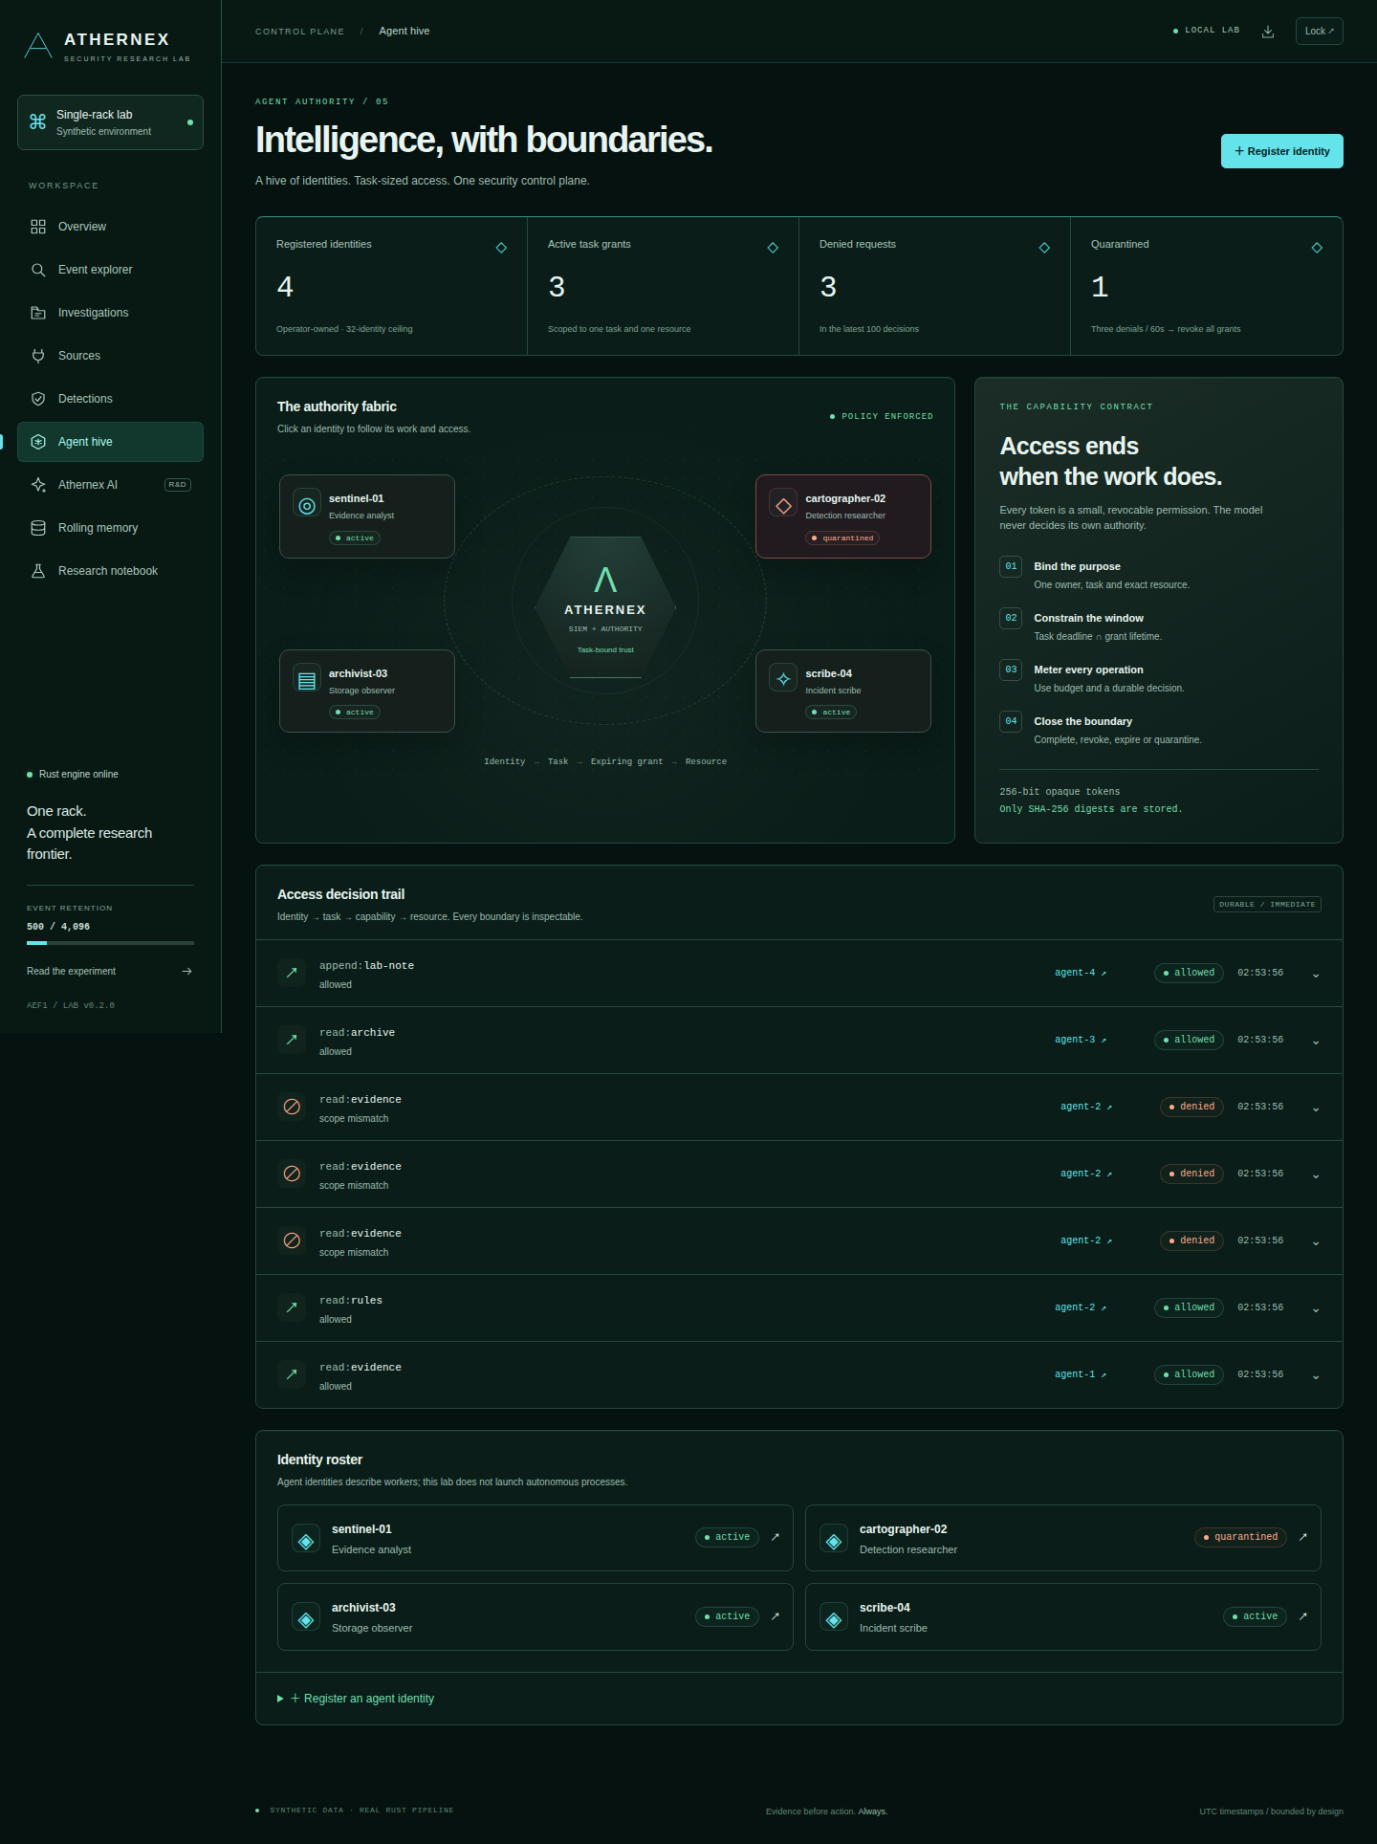Image resolution: width=1377 pixels, height=1844 pixels.
Task: Click the scribe-04 sparkle icon in authority fabric
Action: [783, 679]
